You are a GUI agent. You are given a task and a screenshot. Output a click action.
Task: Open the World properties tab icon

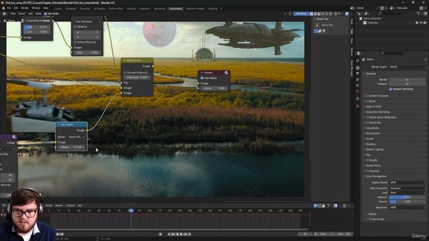pyautogui.click(x=357, y=92)
